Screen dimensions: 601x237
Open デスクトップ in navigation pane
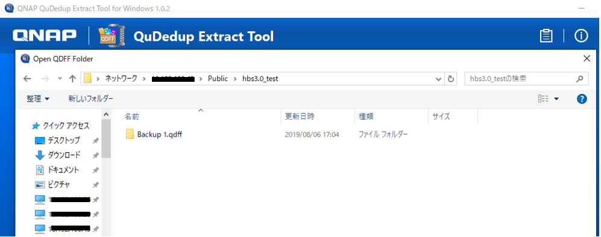pyautogui.click(x=64, y=141)
